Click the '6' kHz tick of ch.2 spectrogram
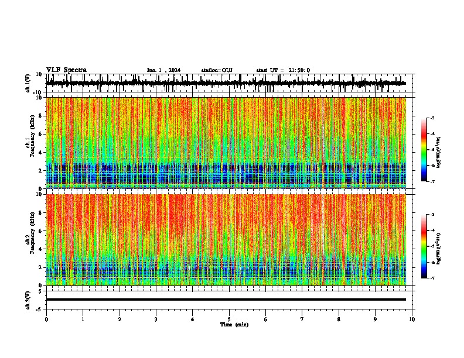The width and height of the screenshot is (464, 358). coord(41,231)
